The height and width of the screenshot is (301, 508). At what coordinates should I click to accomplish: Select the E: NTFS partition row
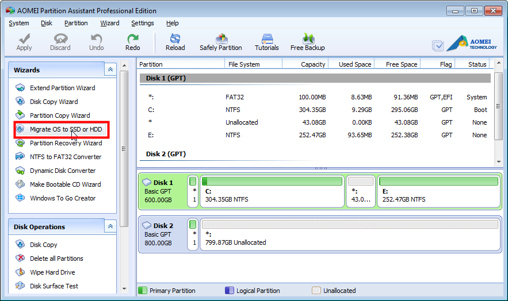click(315, 135)
